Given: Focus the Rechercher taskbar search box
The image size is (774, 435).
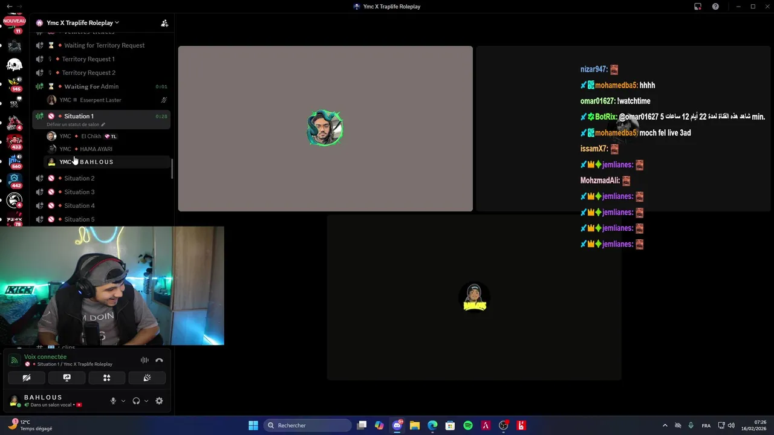Looking at the screenshot, I should pos(308,425).
